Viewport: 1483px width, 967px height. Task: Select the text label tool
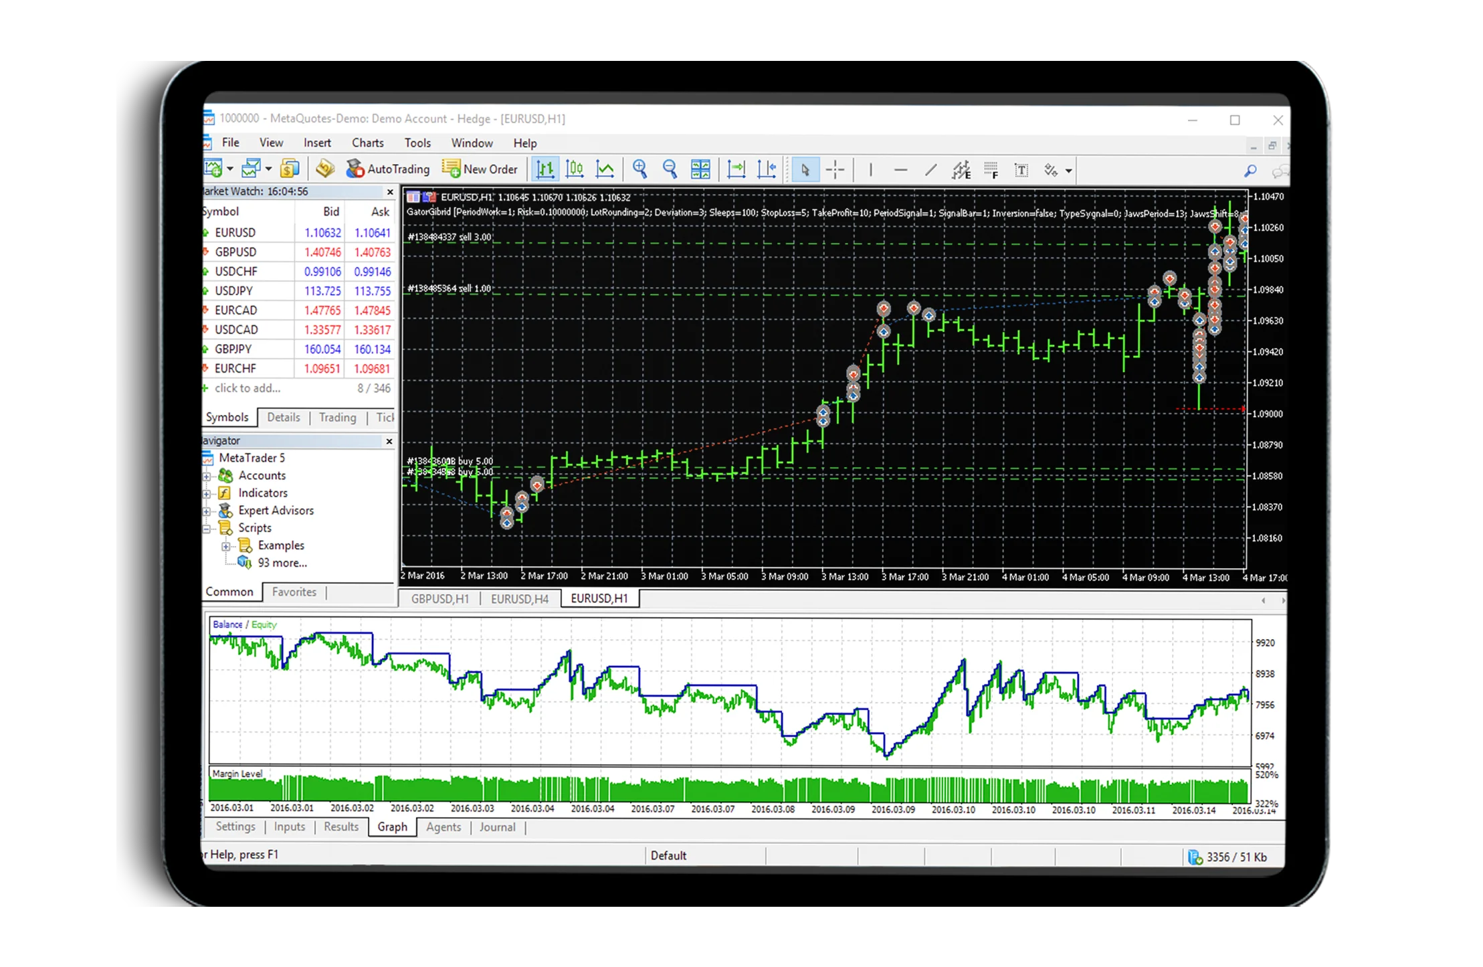1021,170
